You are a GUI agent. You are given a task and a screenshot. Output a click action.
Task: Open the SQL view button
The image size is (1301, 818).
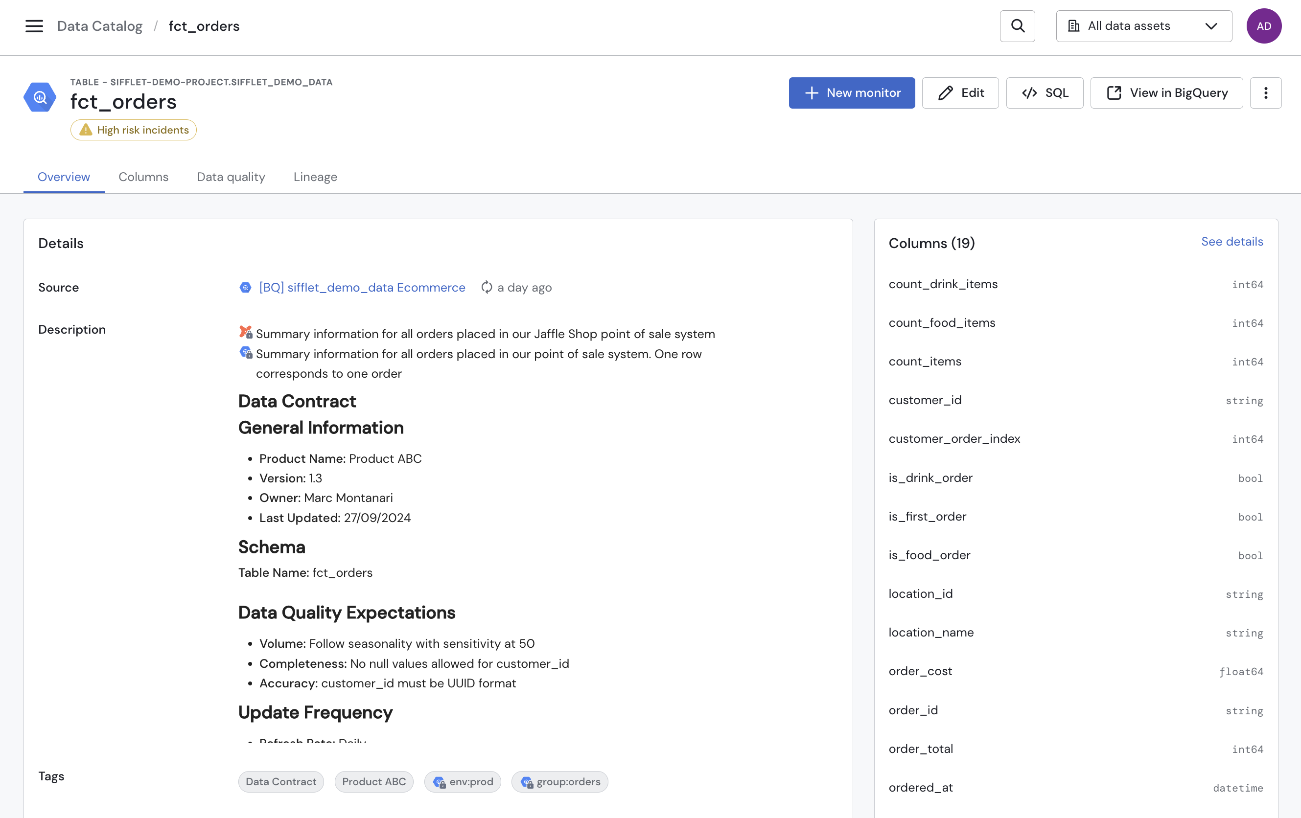pos(1045,93)
